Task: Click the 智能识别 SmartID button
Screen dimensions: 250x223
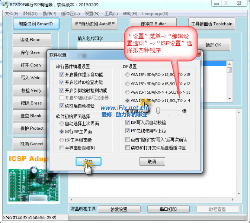Action: pos(36,24)
